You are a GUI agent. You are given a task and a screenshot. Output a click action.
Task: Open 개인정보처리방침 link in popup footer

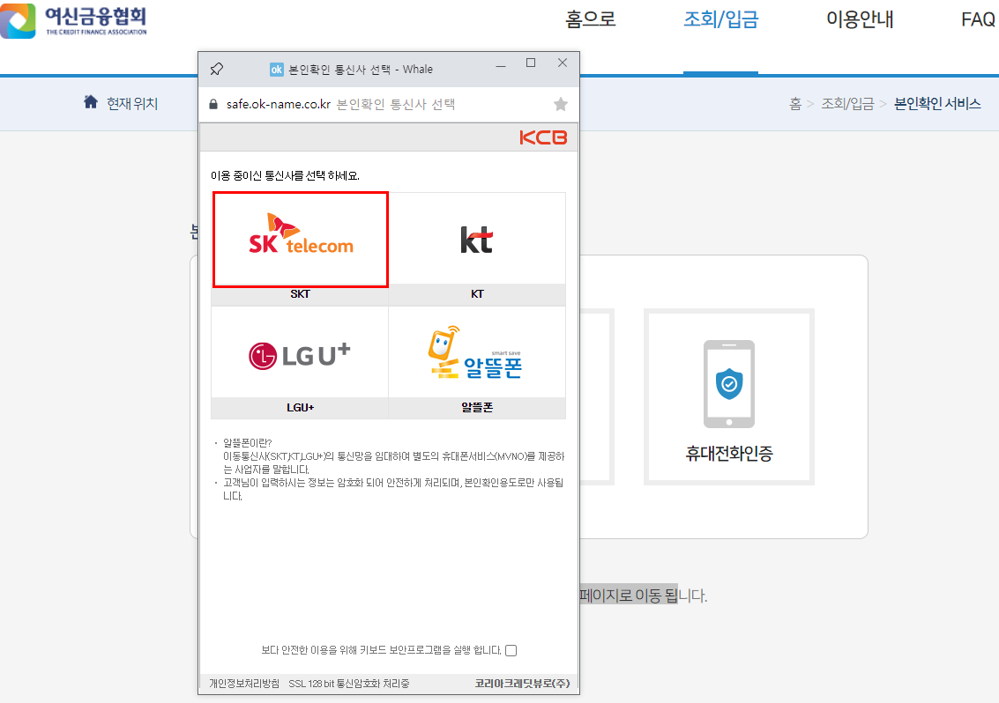tap(244, 684)
